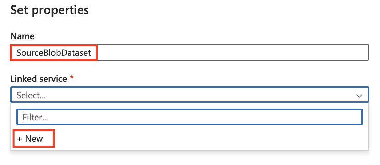Click the red required asterisk

72,78
